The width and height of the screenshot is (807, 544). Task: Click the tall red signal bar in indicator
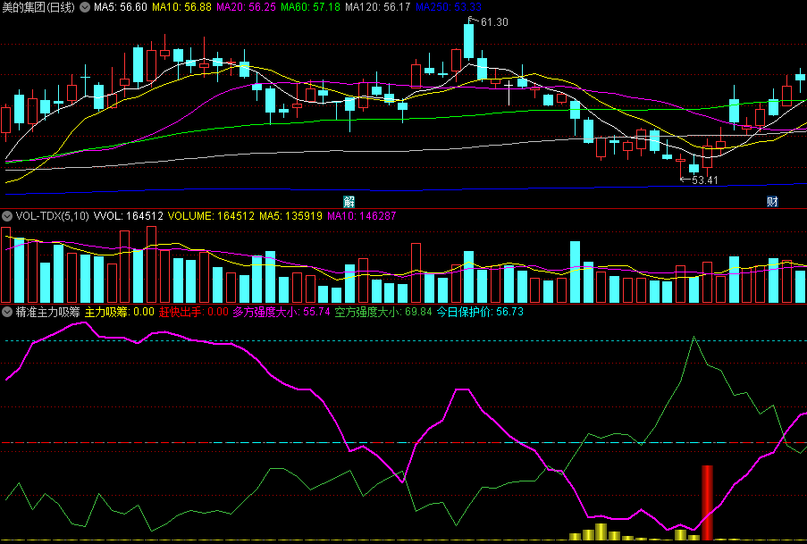pyautogui.click(x=707, y=503)
